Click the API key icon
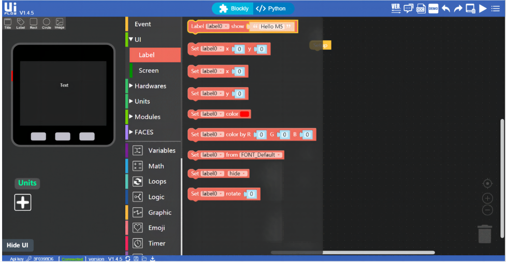The height and width of the screenshot is (262, 506). pos(28,259)
